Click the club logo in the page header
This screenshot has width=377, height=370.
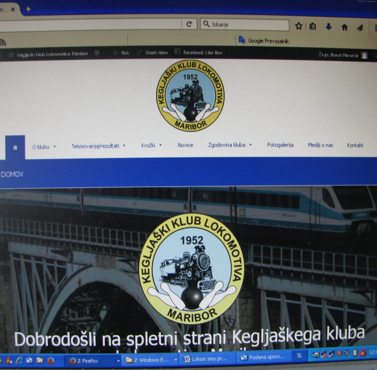pos(190,95)
